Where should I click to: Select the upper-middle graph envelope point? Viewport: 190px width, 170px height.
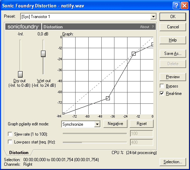click(133, 53)
